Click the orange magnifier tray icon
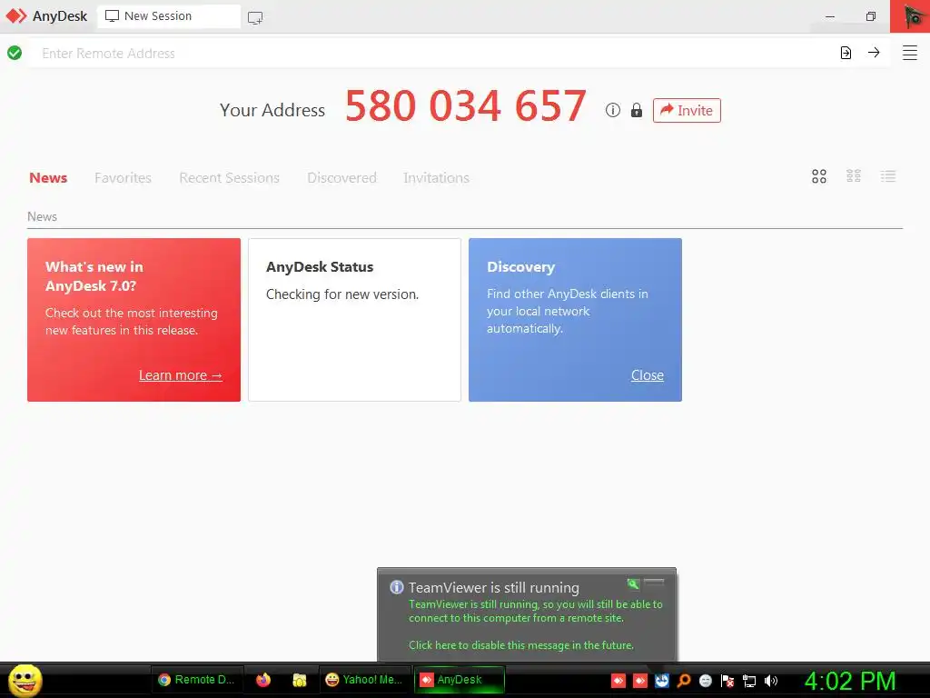Image resolution: width=930 pixels, height=698 pixels. pyautogui.click(x=684, y=680)
